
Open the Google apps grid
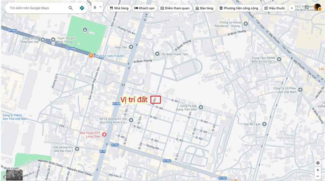(307, 7)
